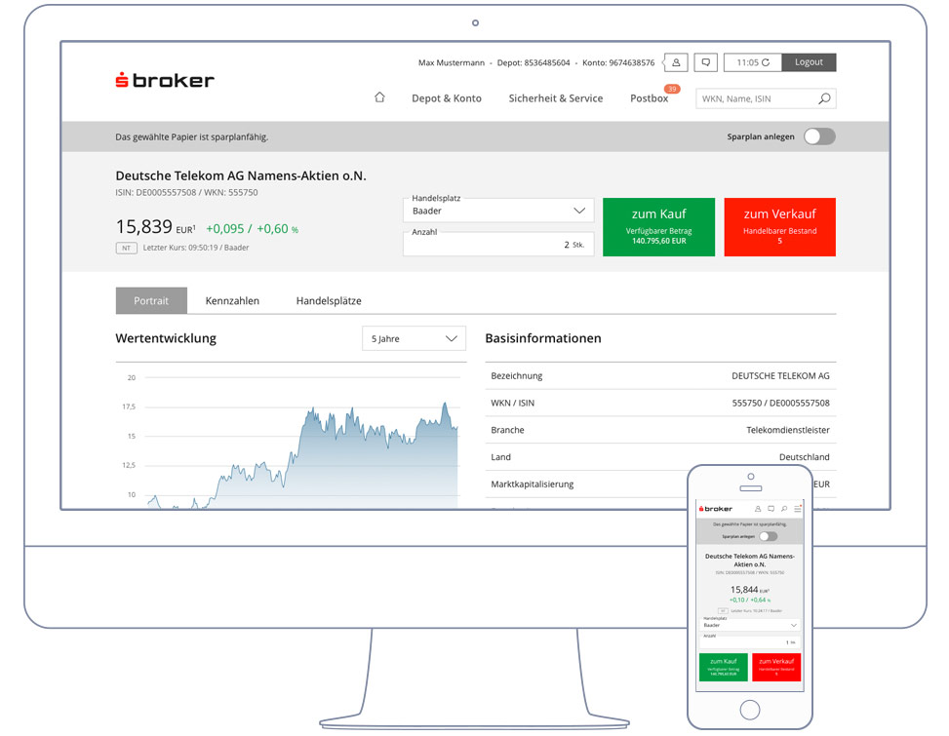Tap the Anzahl field on the phone
Screen dimensions: 949x736
[750, 641]
